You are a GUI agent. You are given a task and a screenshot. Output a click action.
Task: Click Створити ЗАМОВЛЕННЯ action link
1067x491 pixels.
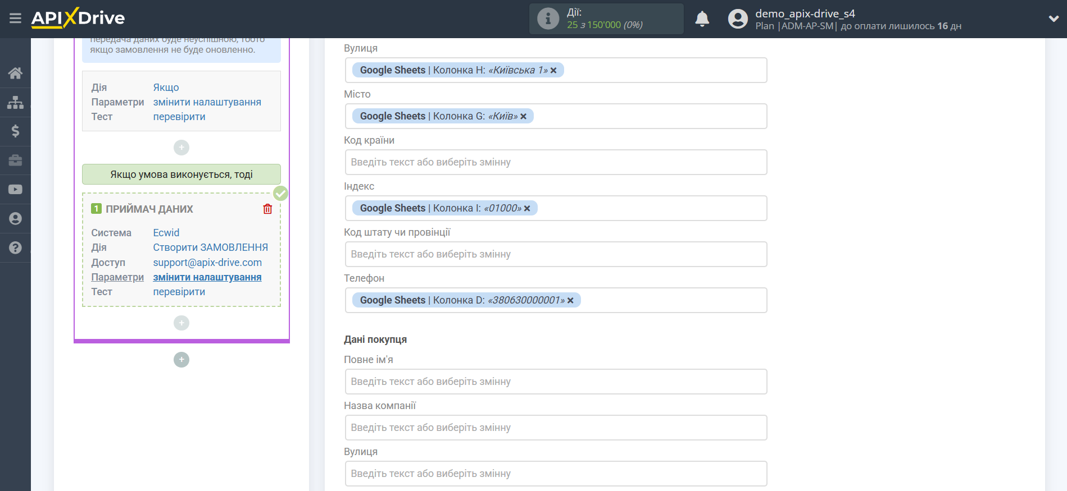[211, 247]
